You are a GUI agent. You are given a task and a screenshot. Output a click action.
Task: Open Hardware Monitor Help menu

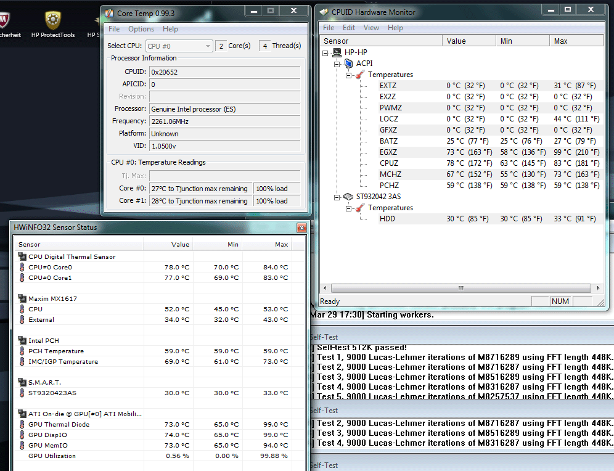(x=395, y=28)
